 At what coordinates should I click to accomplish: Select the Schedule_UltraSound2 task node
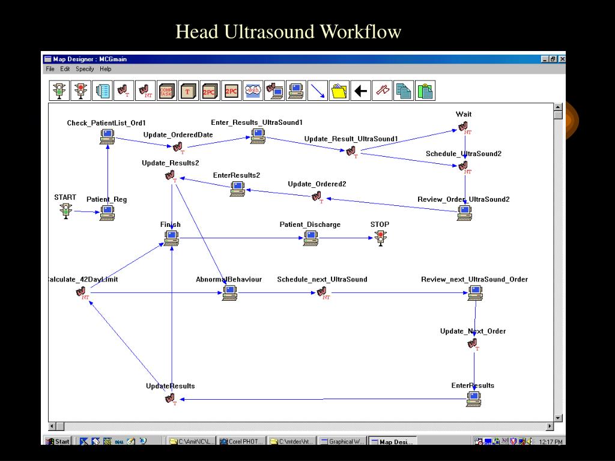click(x=464, y=167)
